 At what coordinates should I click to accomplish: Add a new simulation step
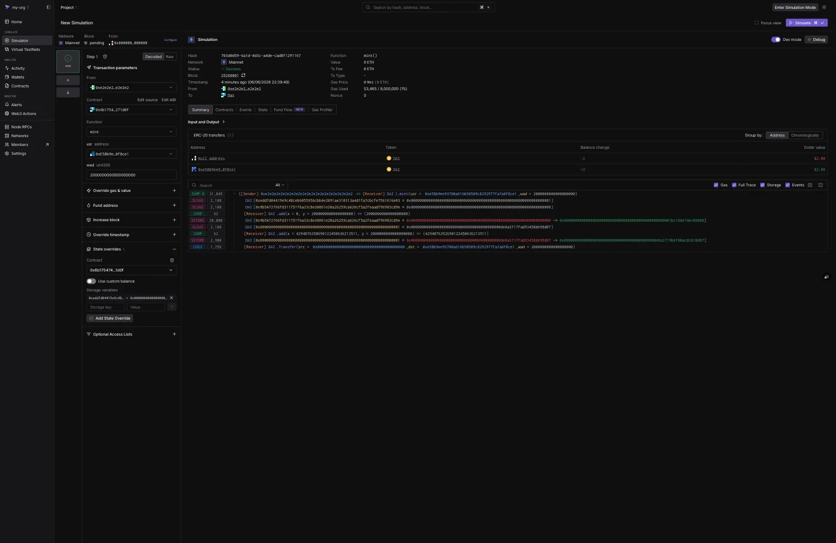[x=68, y=80]
